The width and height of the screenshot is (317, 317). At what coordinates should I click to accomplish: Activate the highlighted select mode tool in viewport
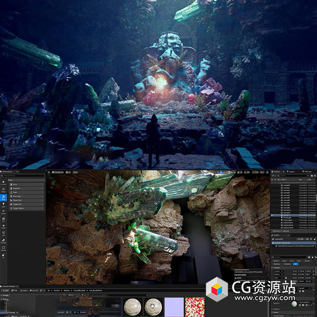(221, 172)
